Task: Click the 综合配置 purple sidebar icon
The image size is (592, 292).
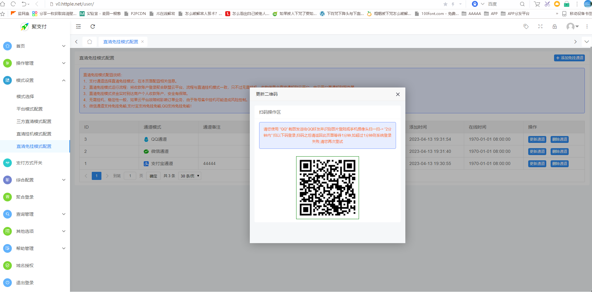Action: 7,180
